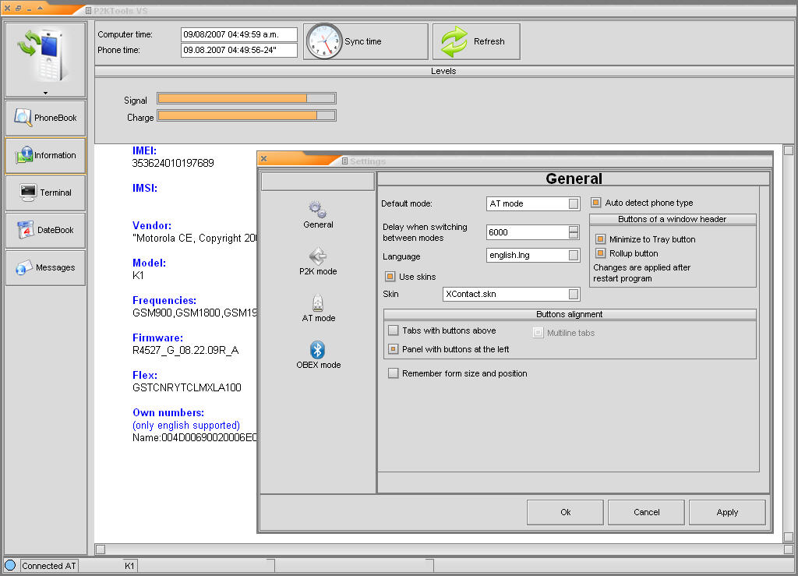Switch to the Information section

pyautogui.click(x=45, y=155)
